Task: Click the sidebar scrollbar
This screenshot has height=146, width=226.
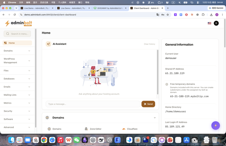Action: (36, 78)
